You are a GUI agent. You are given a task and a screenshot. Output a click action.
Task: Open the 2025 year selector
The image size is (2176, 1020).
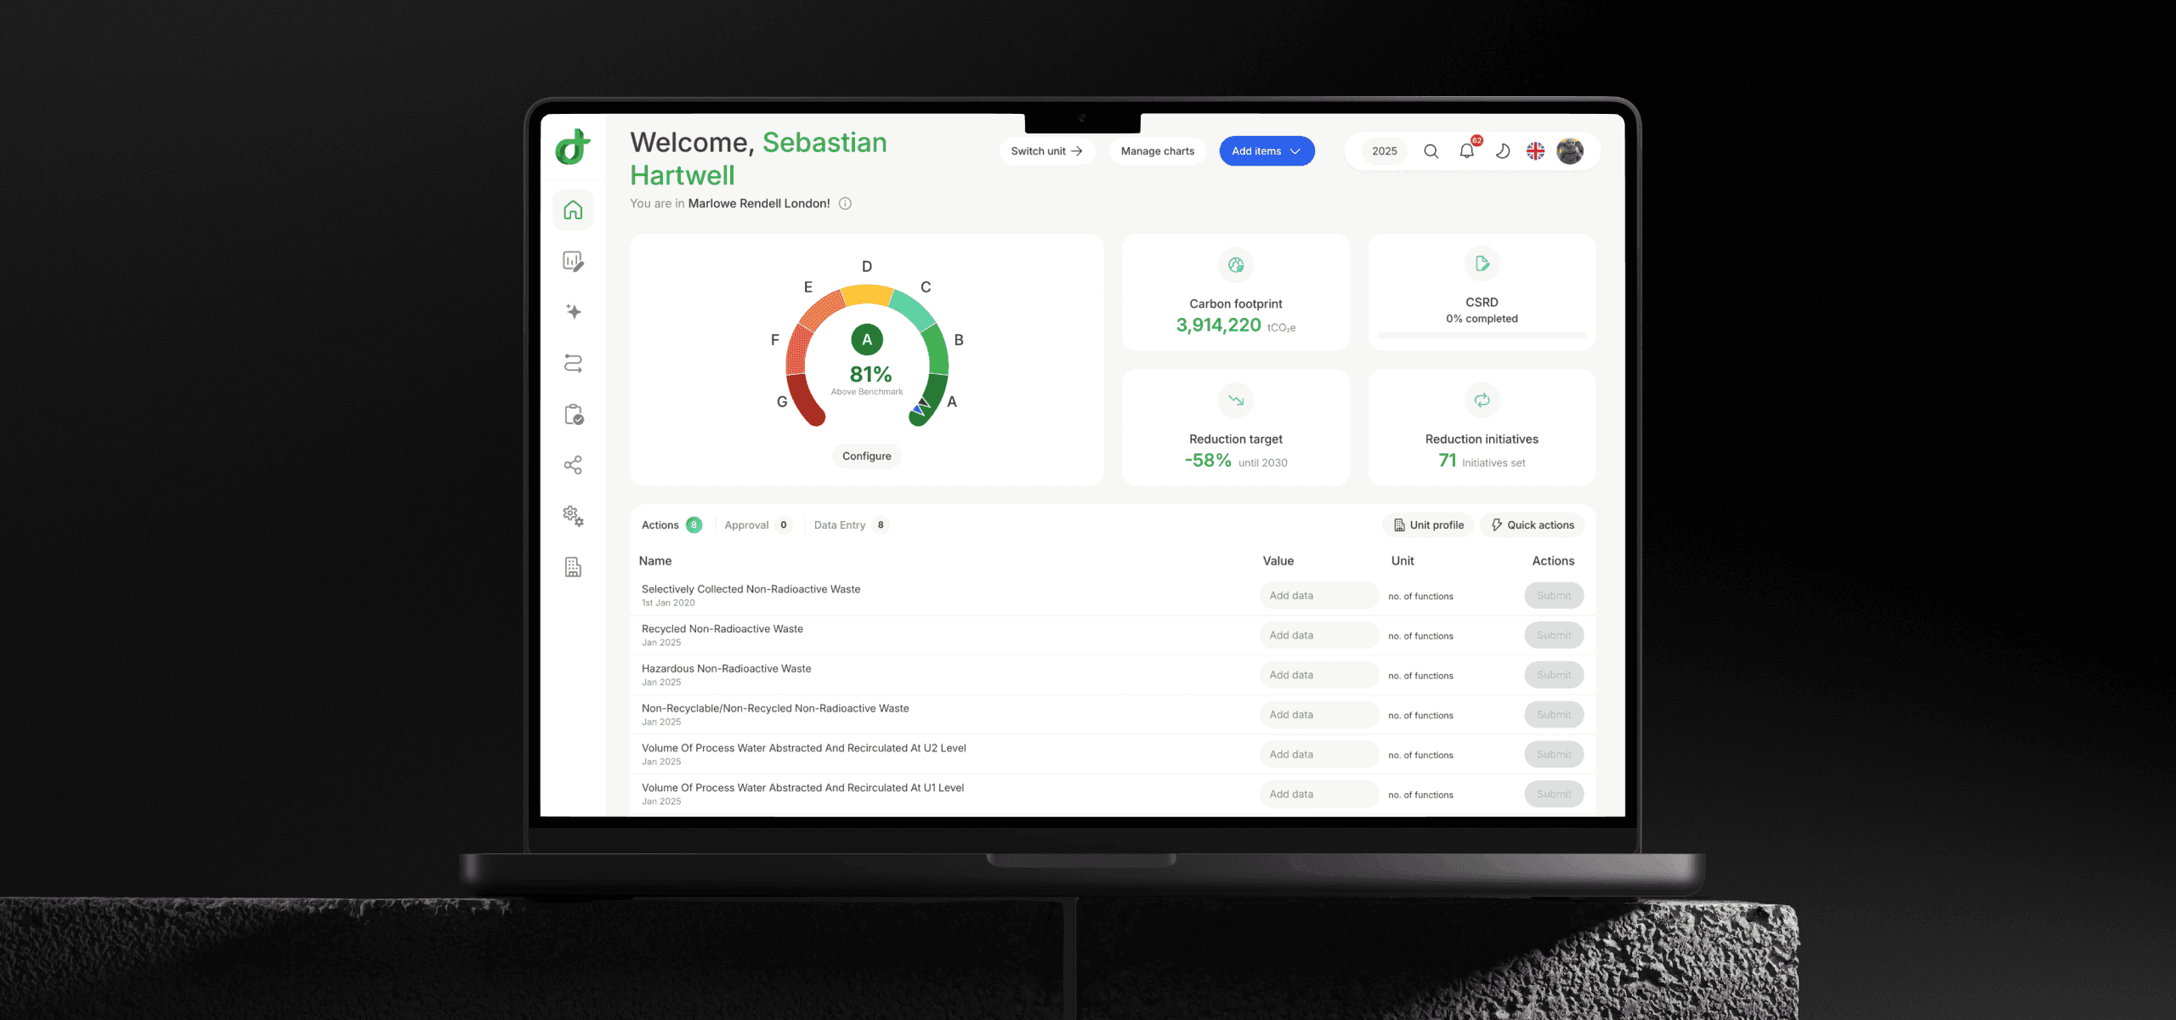(x=1385, y=151)
